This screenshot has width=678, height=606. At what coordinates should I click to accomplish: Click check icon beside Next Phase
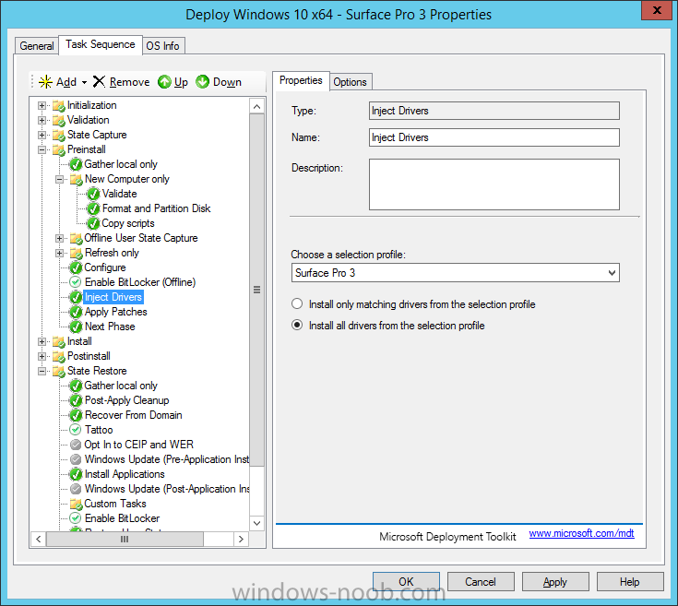[x=76, y=327]
